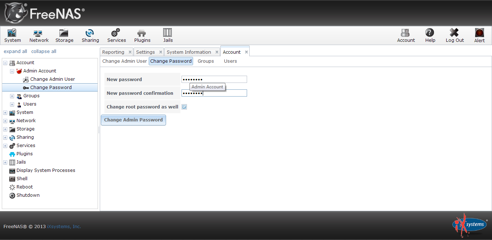Open Change Admin User sub-tab

pyautogui.click(x=125, y=61)
